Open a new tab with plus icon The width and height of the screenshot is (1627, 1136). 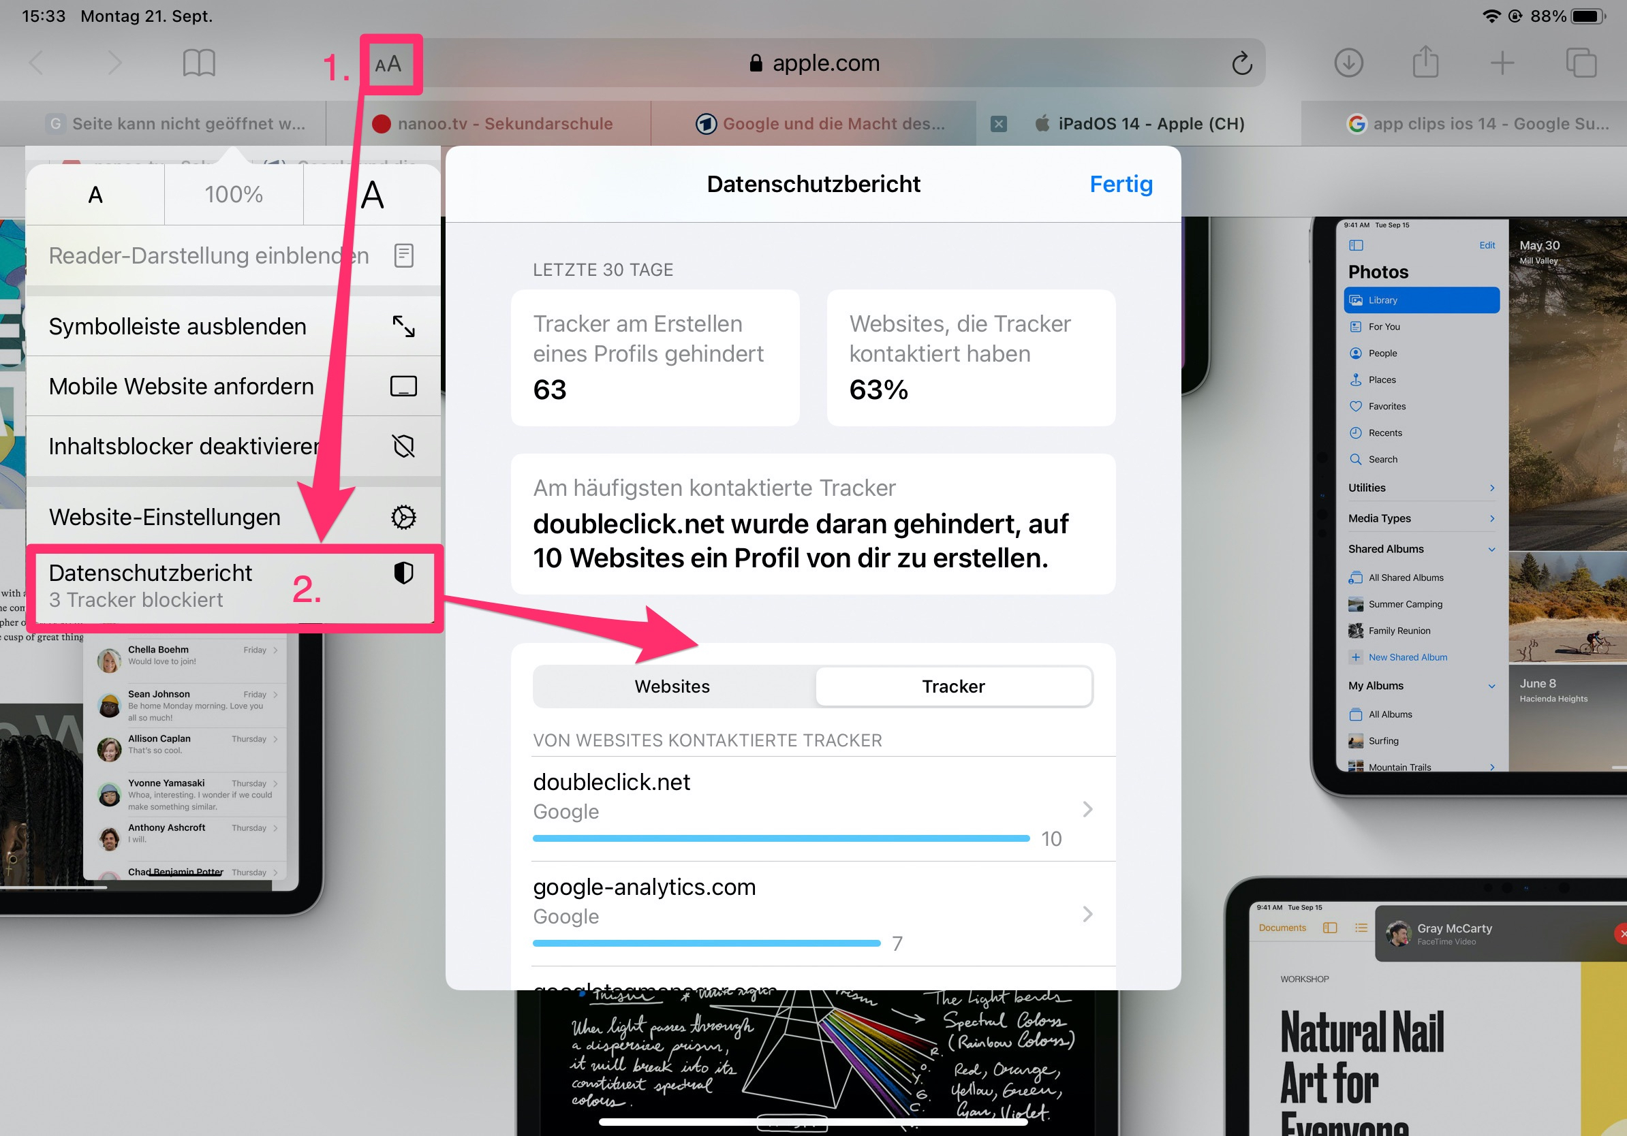click(x=1502, y=63)
